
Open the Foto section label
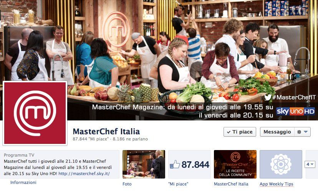coord(127,184)
